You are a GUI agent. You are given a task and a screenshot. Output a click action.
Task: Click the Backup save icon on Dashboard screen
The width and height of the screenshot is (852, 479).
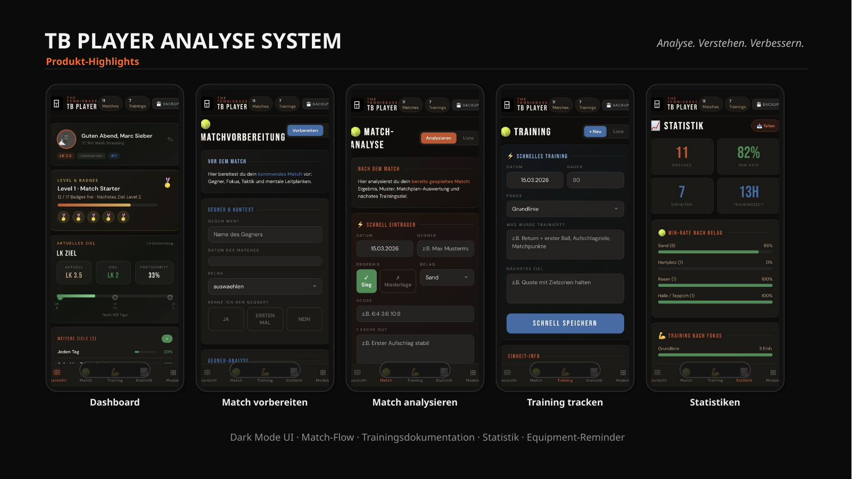(159, 104)
